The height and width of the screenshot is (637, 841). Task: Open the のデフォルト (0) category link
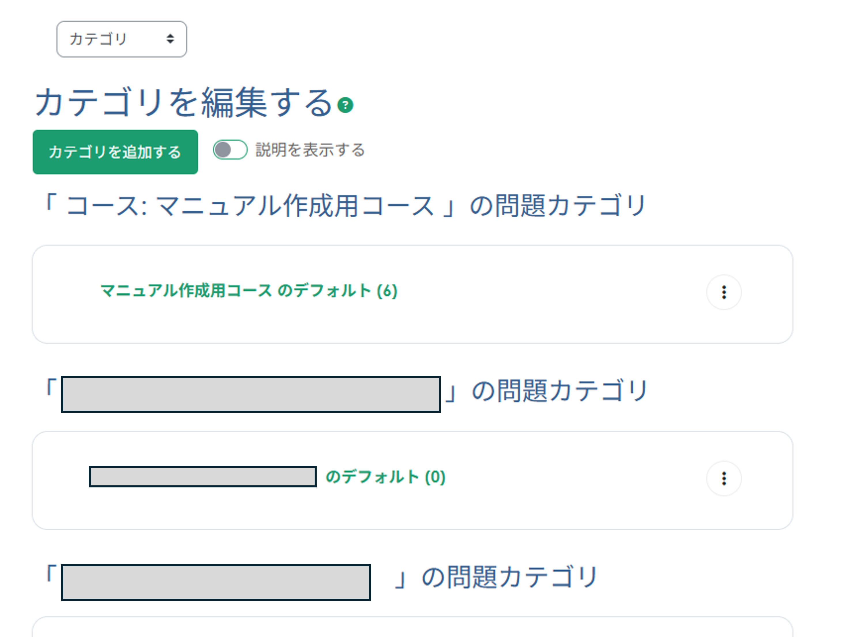385,477
